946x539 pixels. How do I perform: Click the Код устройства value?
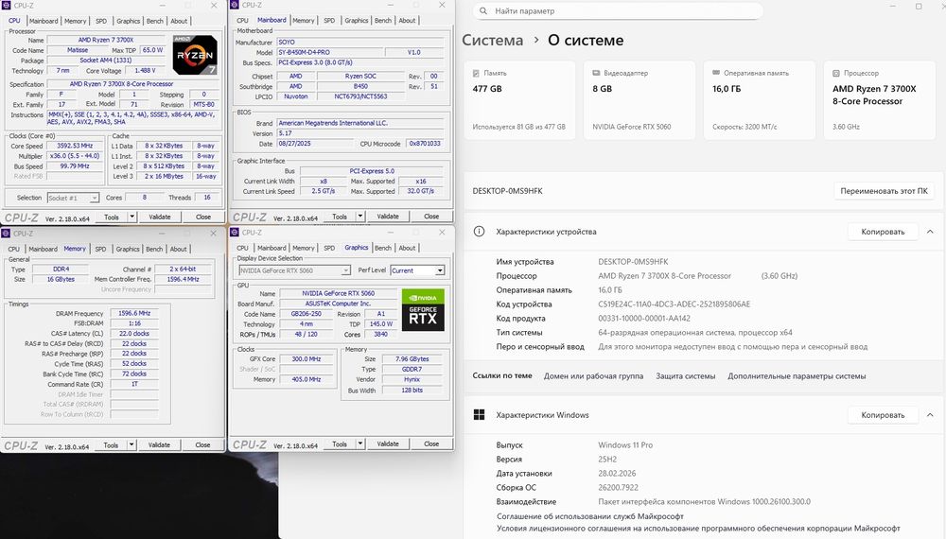[674, 304]
